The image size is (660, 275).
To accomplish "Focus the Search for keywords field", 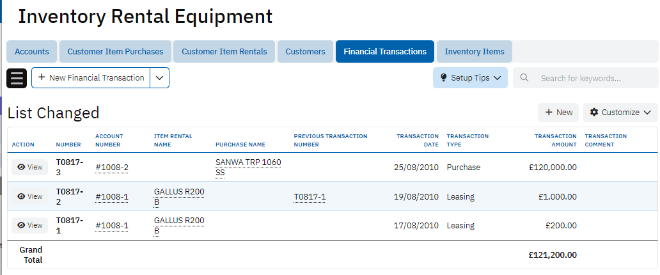I will [x=595, y=78].
